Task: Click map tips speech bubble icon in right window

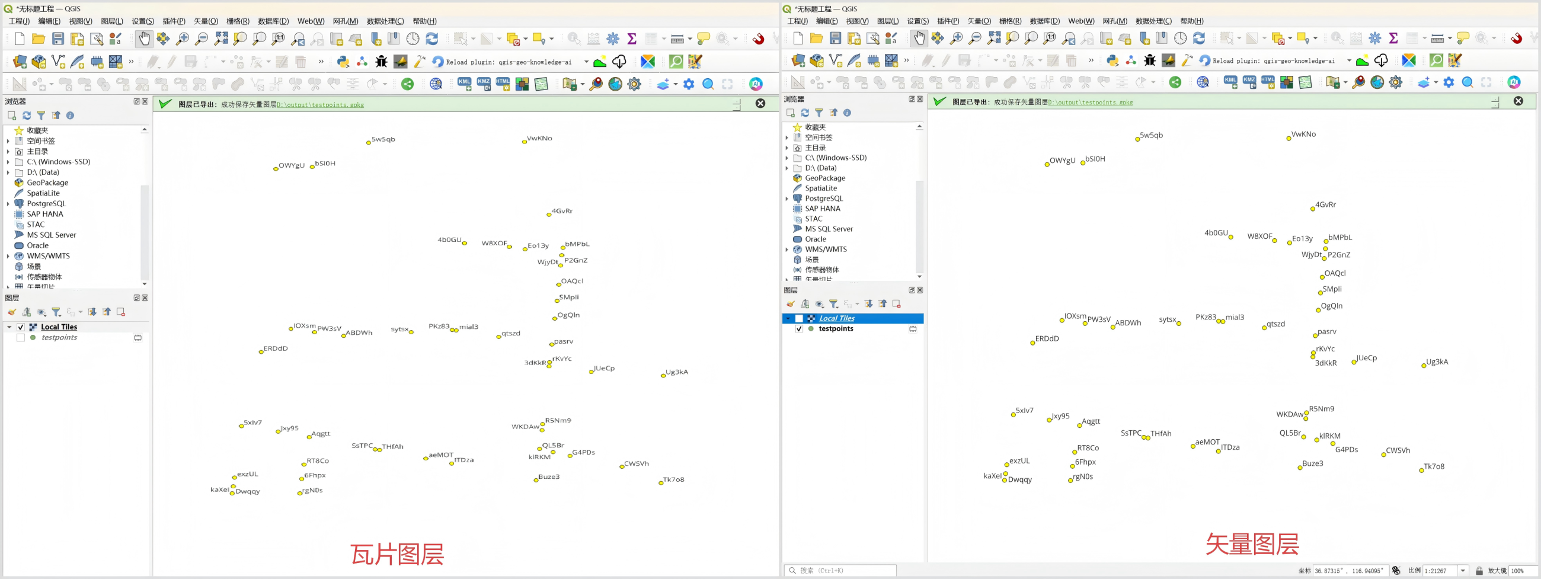Action: tap(1463, 39)
